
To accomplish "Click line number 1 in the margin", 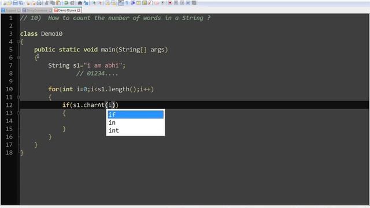I will (x=10, y=18).
